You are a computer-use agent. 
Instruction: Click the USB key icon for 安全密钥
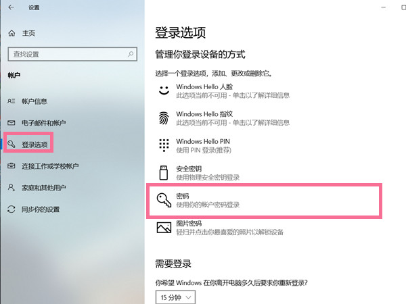pos(163,172)
